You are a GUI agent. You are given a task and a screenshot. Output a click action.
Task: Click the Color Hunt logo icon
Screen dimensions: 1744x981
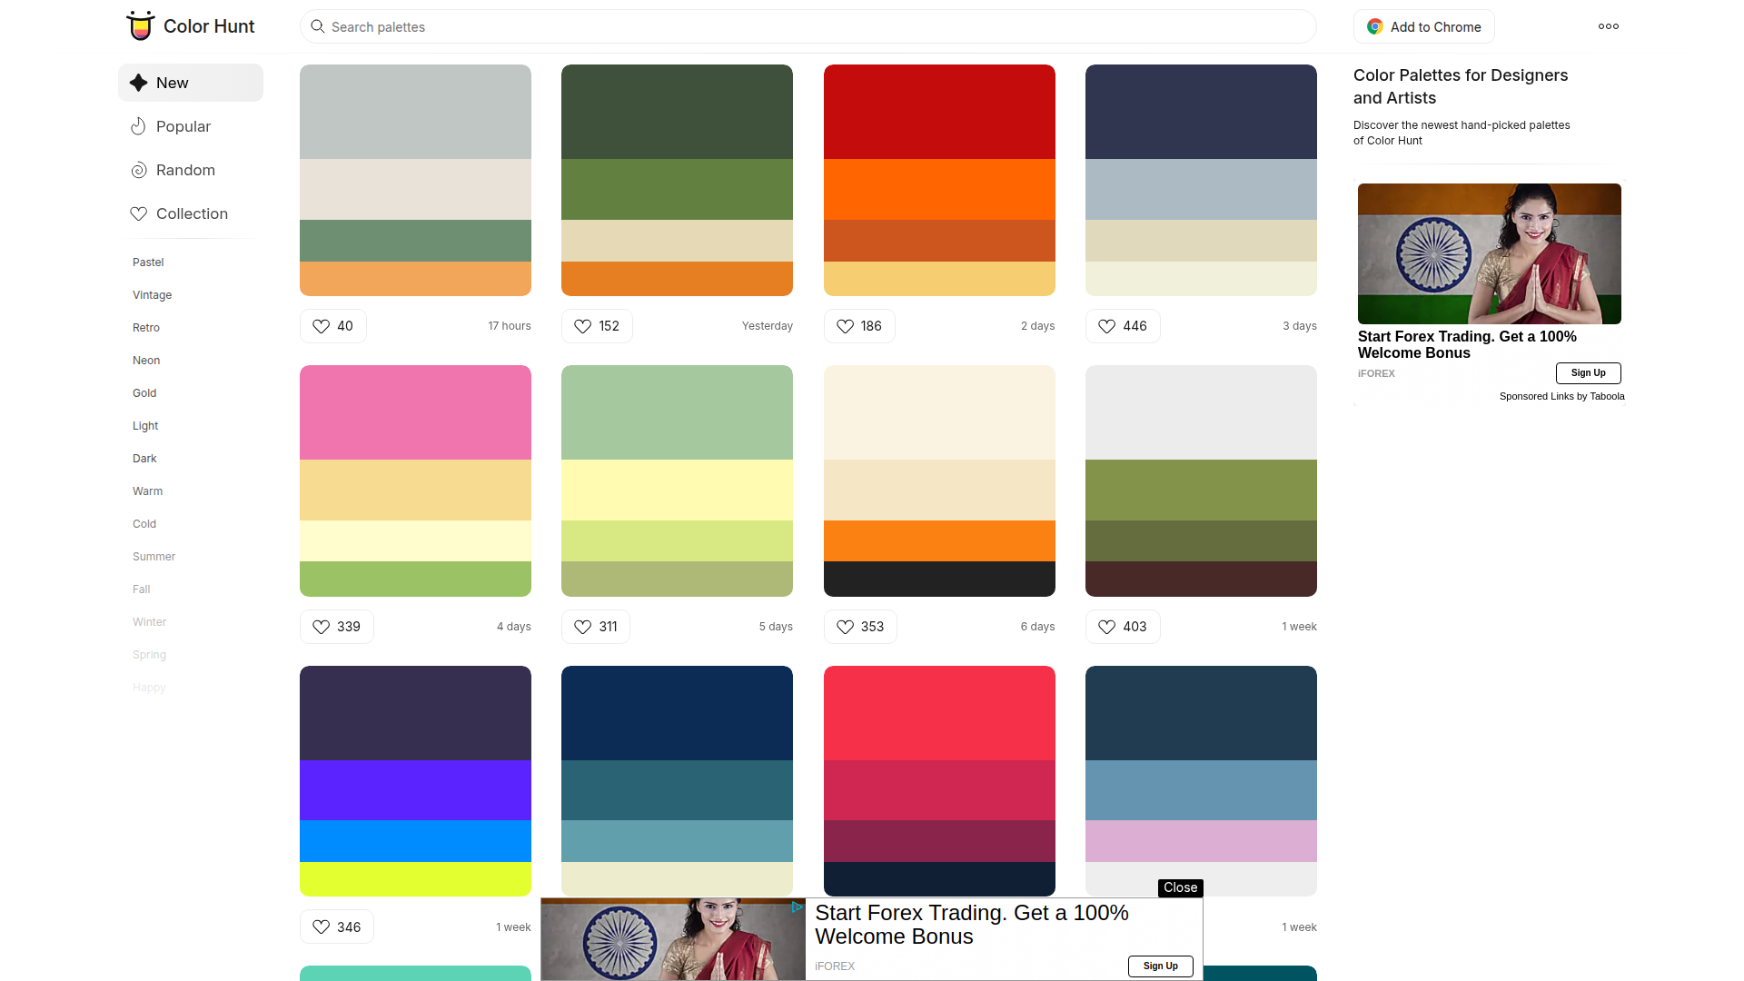(140, 25)
